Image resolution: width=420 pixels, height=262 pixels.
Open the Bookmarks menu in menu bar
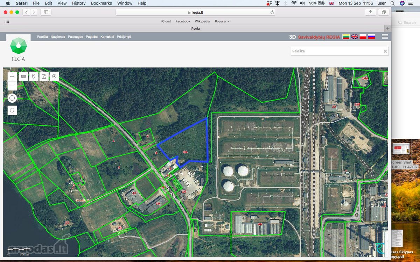click(x=101, y=3)
